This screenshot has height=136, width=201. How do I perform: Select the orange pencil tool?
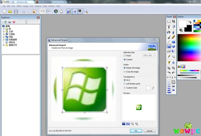(173, 37)
